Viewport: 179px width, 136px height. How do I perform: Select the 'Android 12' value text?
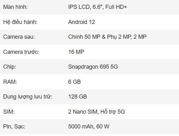(82, 22)
